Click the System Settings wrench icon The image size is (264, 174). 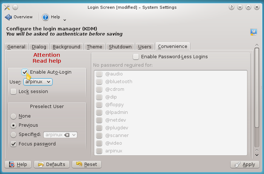click(7, 8)
